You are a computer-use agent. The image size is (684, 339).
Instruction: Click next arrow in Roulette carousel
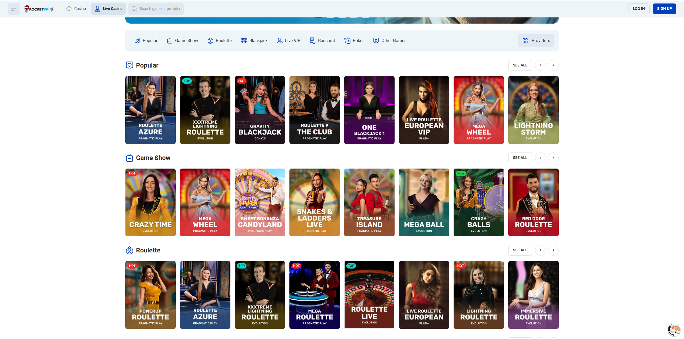(x=553, y=250)
